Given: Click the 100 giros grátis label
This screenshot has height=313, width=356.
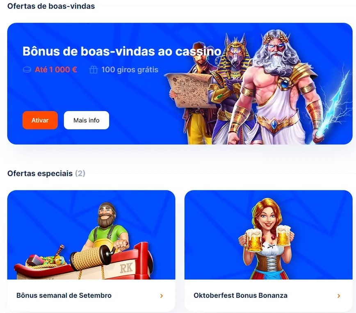Looking at the screenshot, I should (130, 69).
